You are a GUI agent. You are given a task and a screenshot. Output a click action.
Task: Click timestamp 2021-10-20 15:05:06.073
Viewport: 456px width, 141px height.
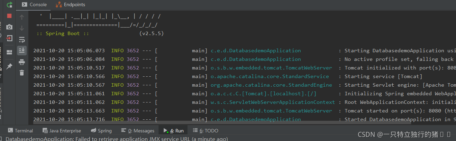click(x=69, y=51)
